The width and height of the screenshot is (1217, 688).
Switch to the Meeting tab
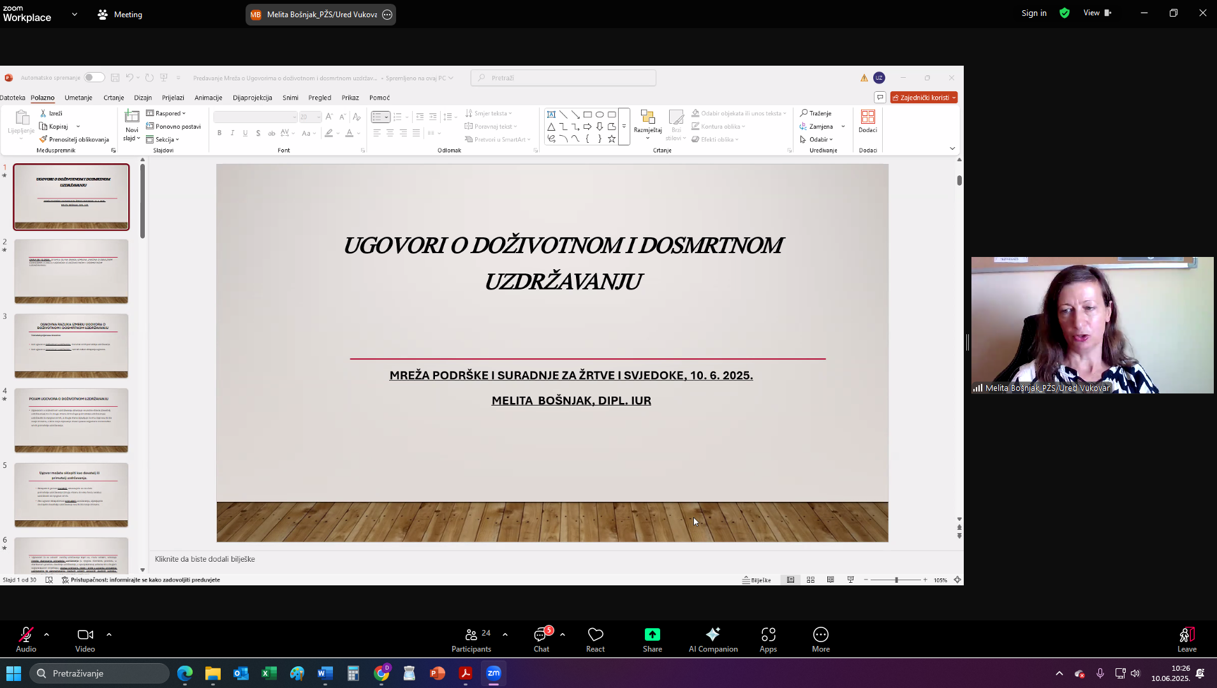tap(120, 14)
